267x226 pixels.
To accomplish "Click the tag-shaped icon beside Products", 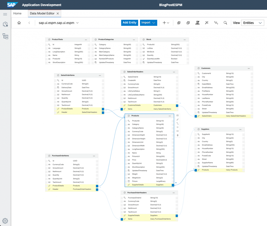I will point(178,131).
